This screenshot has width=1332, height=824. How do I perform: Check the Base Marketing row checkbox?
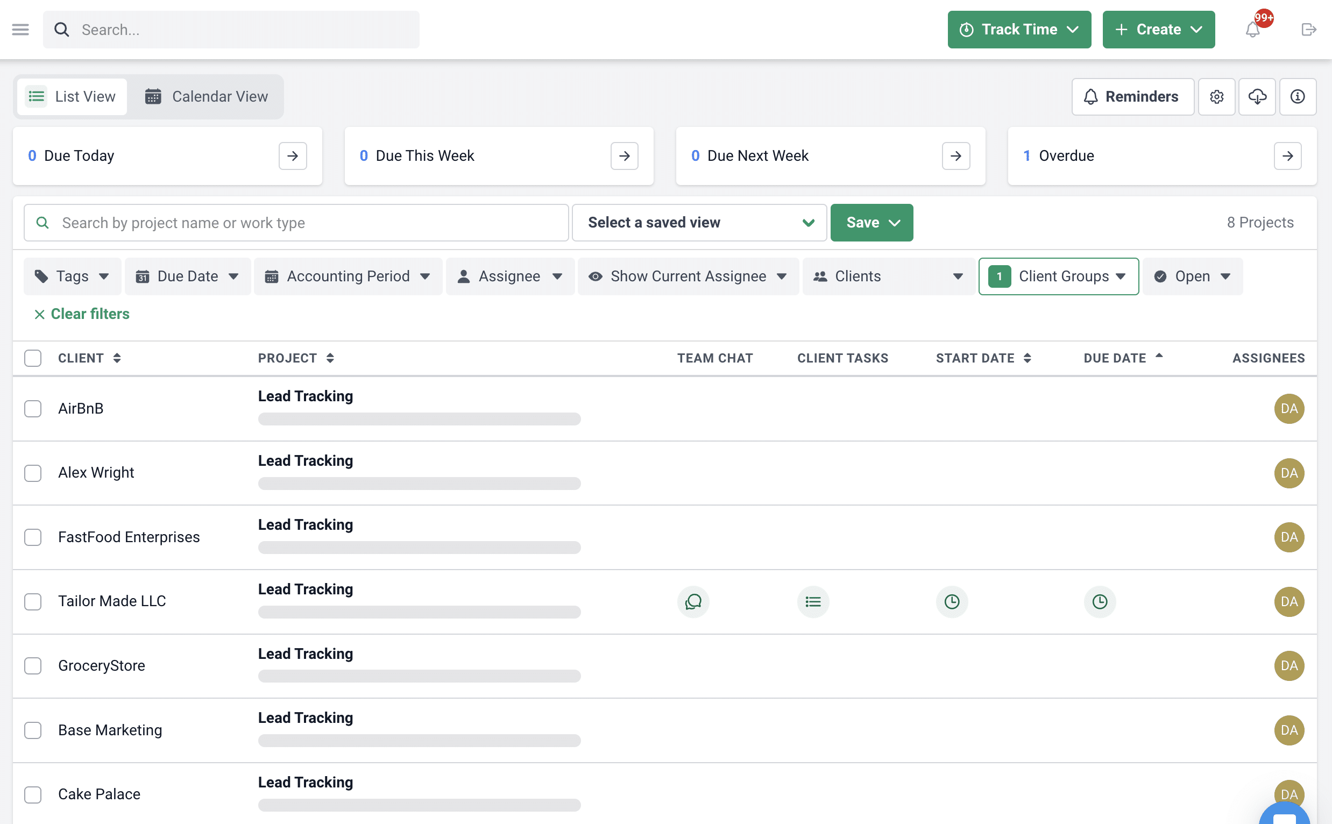33,730
